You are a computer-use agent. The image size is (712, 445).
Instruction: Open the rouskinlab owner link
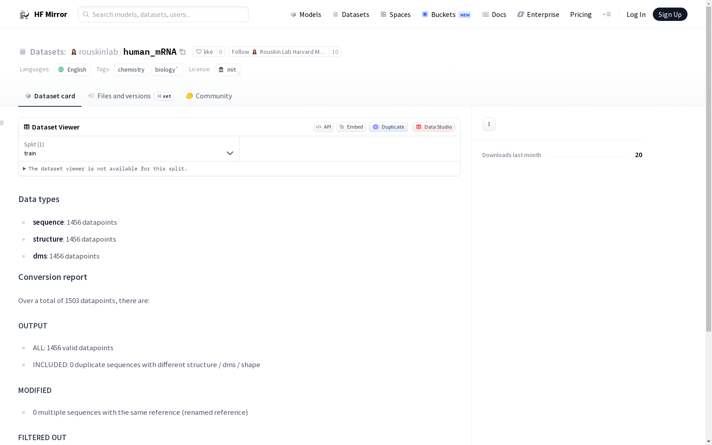98,52
